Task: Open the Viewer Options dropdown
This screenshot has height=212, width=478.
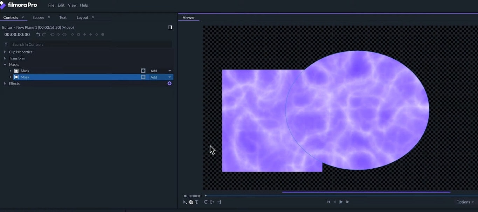Action: point(465,202)
